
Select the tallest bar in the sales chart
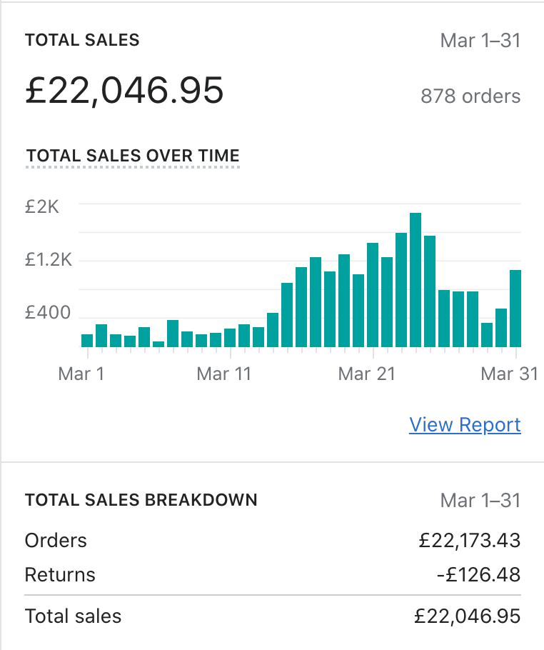coord(415,280)
